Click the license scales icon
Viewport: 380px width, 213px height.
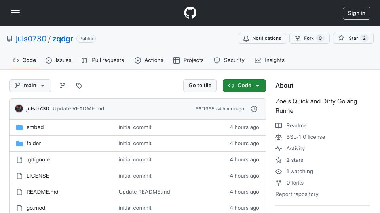pyautogui.click(x=279, y=137)
